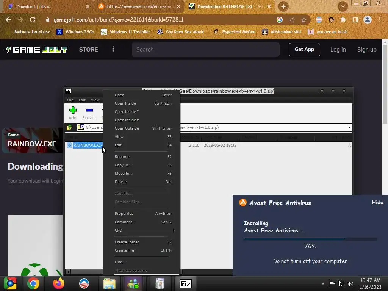Choose Link... in context menu
This screenshot has height=291, width=388.
coord(141,262)
